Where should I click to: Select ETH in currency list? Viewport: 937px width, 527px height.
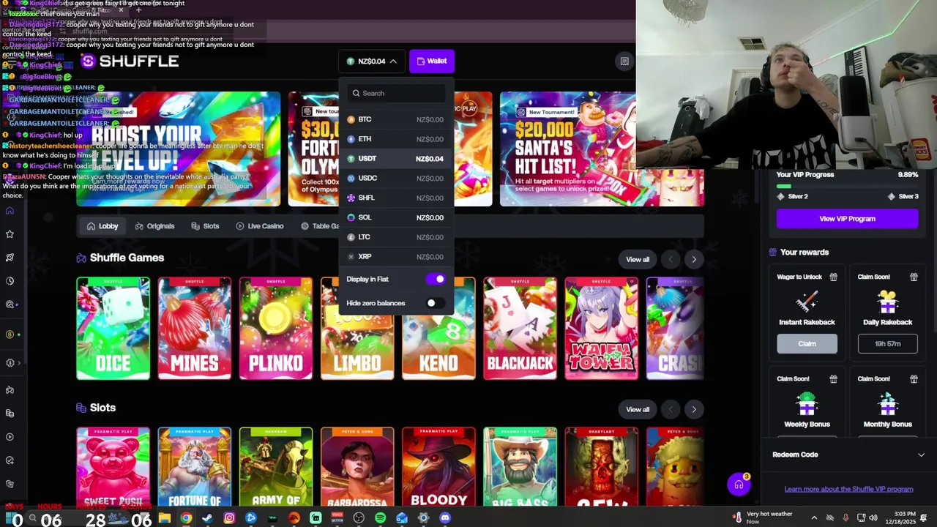[x=395, y=139]
